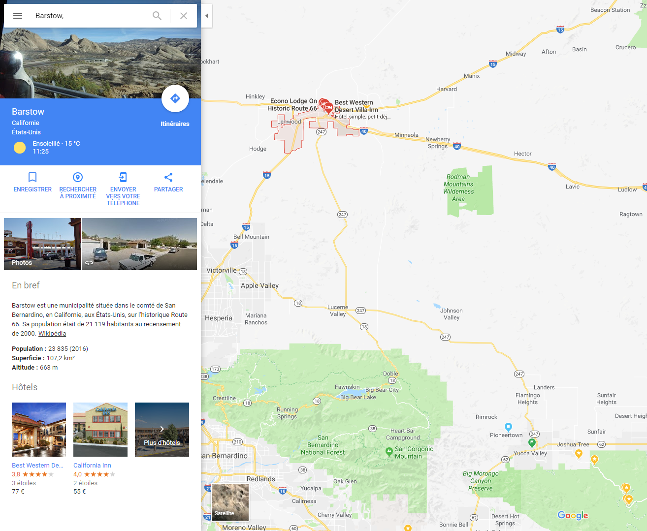Collapse the side panel arrow
This screenshot has height=531, width=647.
(x=207, y=16)
